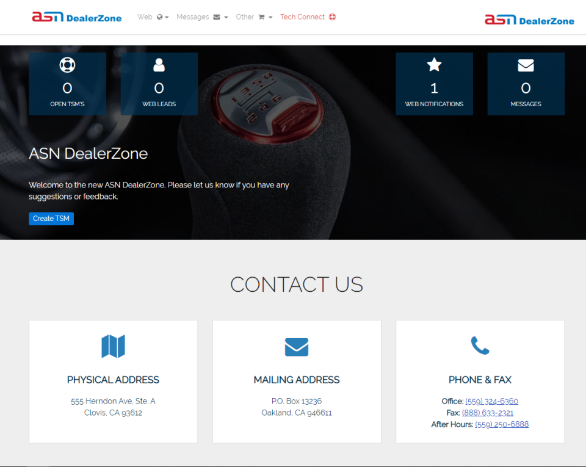586x467 pixels.
Task: Select the Phone & Fax handset icon
Action: pyautogui.click(x=480, y=346)
